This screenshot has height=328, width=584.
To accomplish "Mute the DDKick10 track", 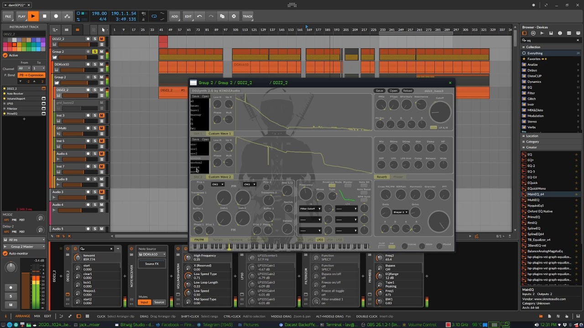I will click(101, 64).
